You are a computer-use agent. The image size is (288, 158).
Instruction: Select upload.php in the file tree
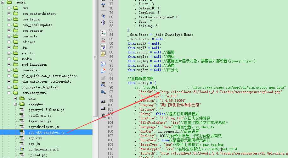[38, 155]
